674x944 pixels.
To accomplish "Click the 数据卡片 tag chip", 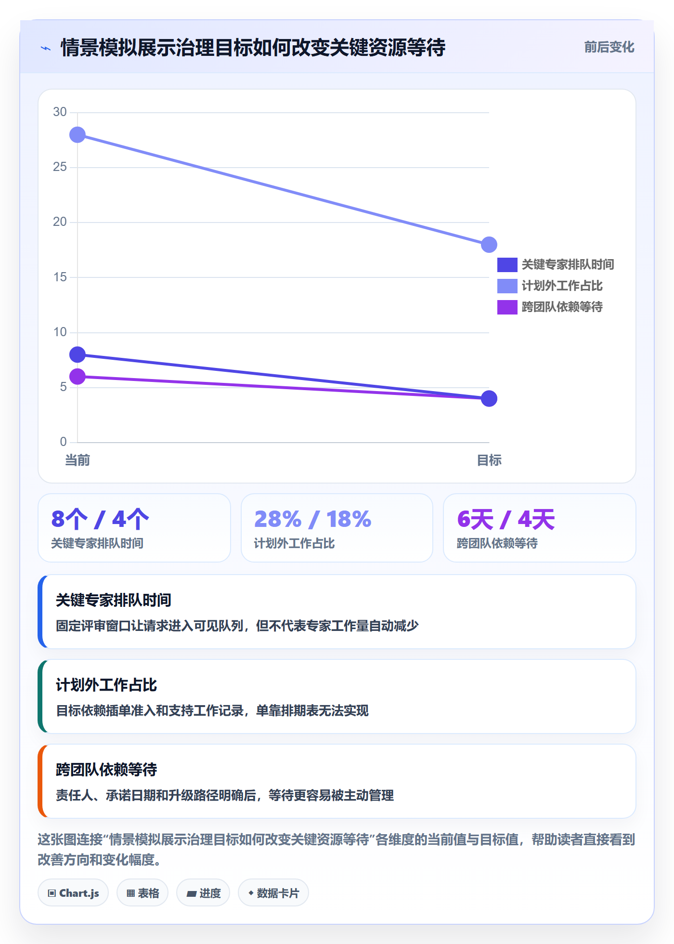I will point(273,893).
